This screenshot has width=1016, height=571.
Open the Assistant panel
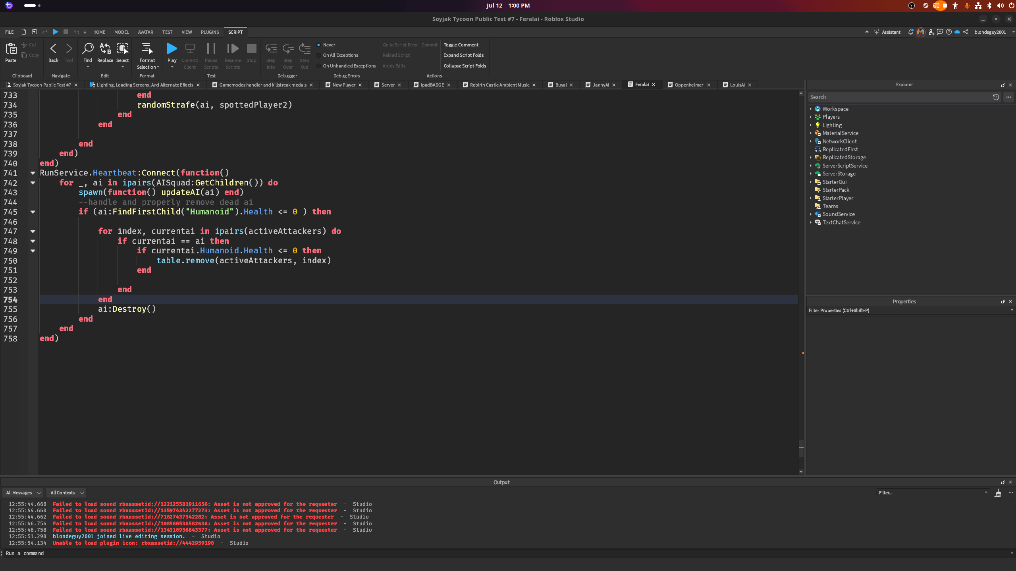pos(887,32)
